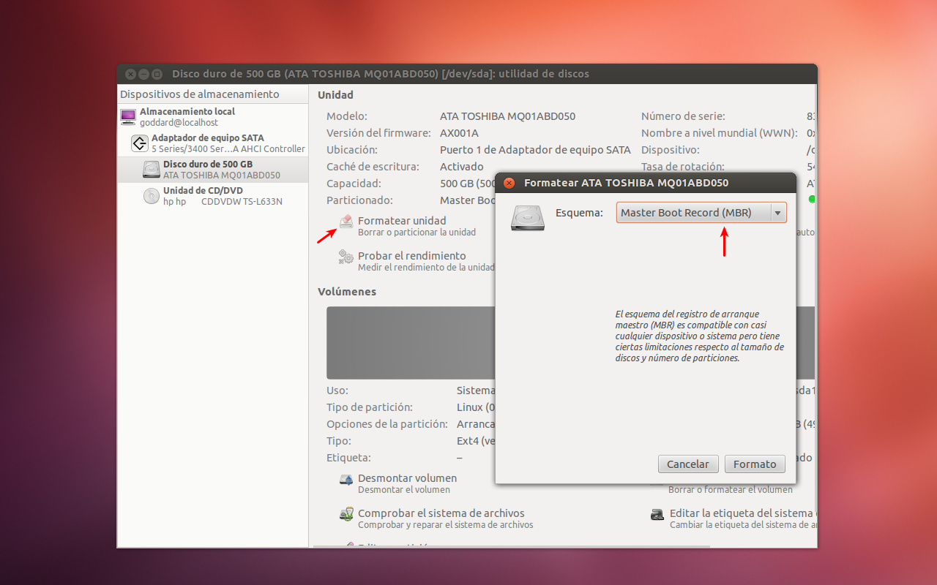The width and height of the screenshot is (937, 585).
Task: Click the Desmontar volumen icon
Action: click(x=346, y=480)
